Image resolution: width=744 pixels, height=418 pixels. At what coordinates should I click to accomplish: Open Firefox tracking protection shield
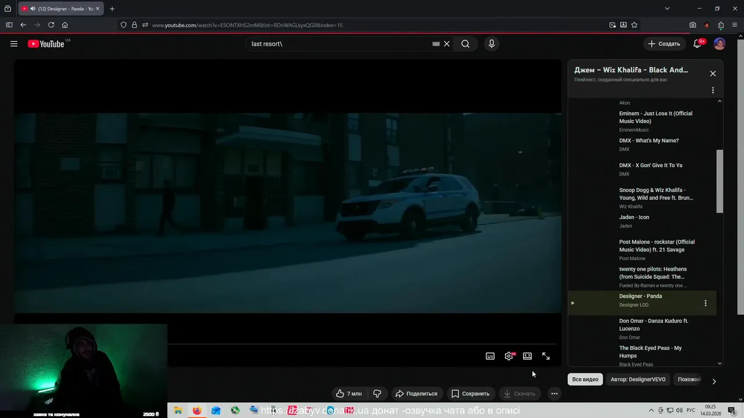(123, 25)
